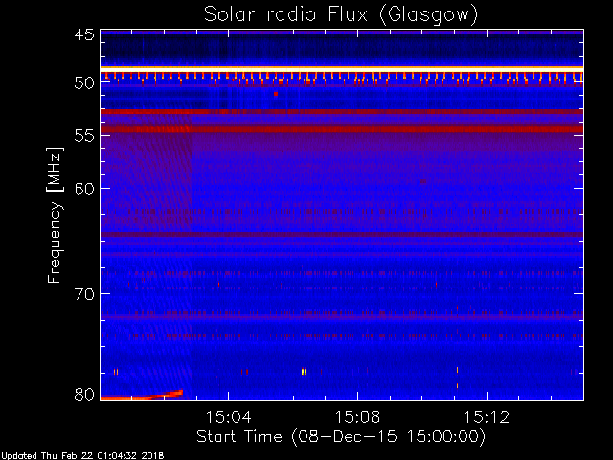Select the 15:04 time axis label
Viewport: 613px width, 460px height.
(x=228, y=417)
